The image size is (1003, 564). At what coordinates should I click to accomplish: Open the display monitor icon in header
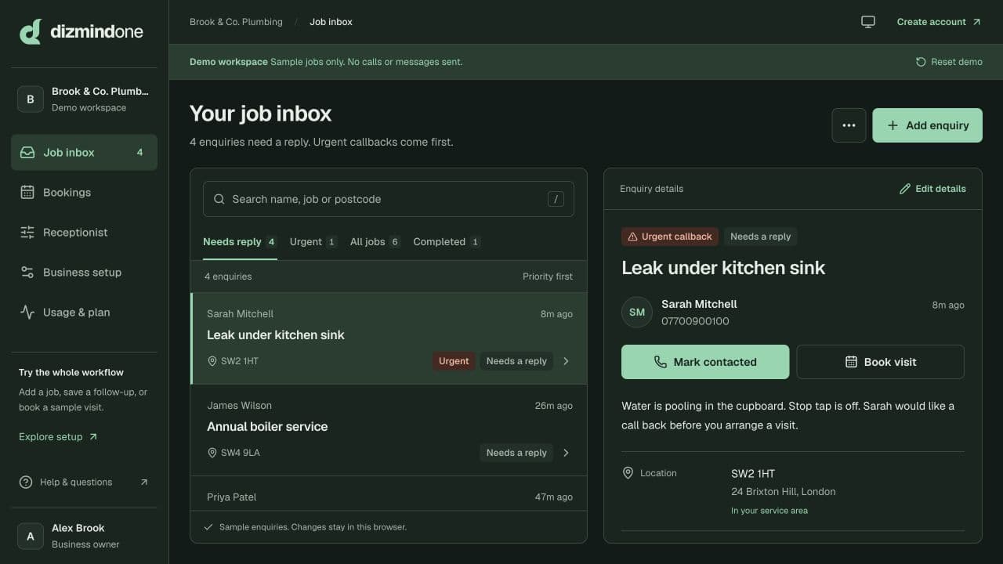pyautogui.click(x=868, y=22)
